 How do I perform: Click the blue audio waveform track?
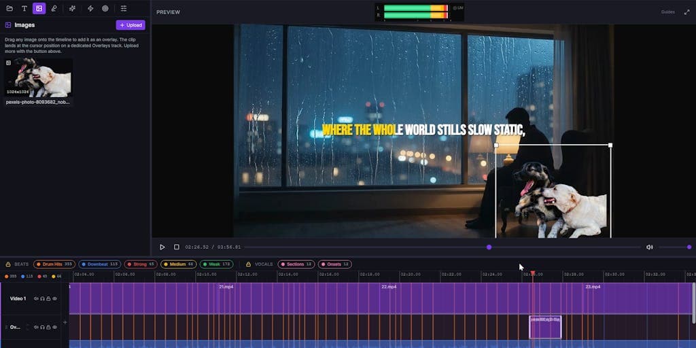382,344
